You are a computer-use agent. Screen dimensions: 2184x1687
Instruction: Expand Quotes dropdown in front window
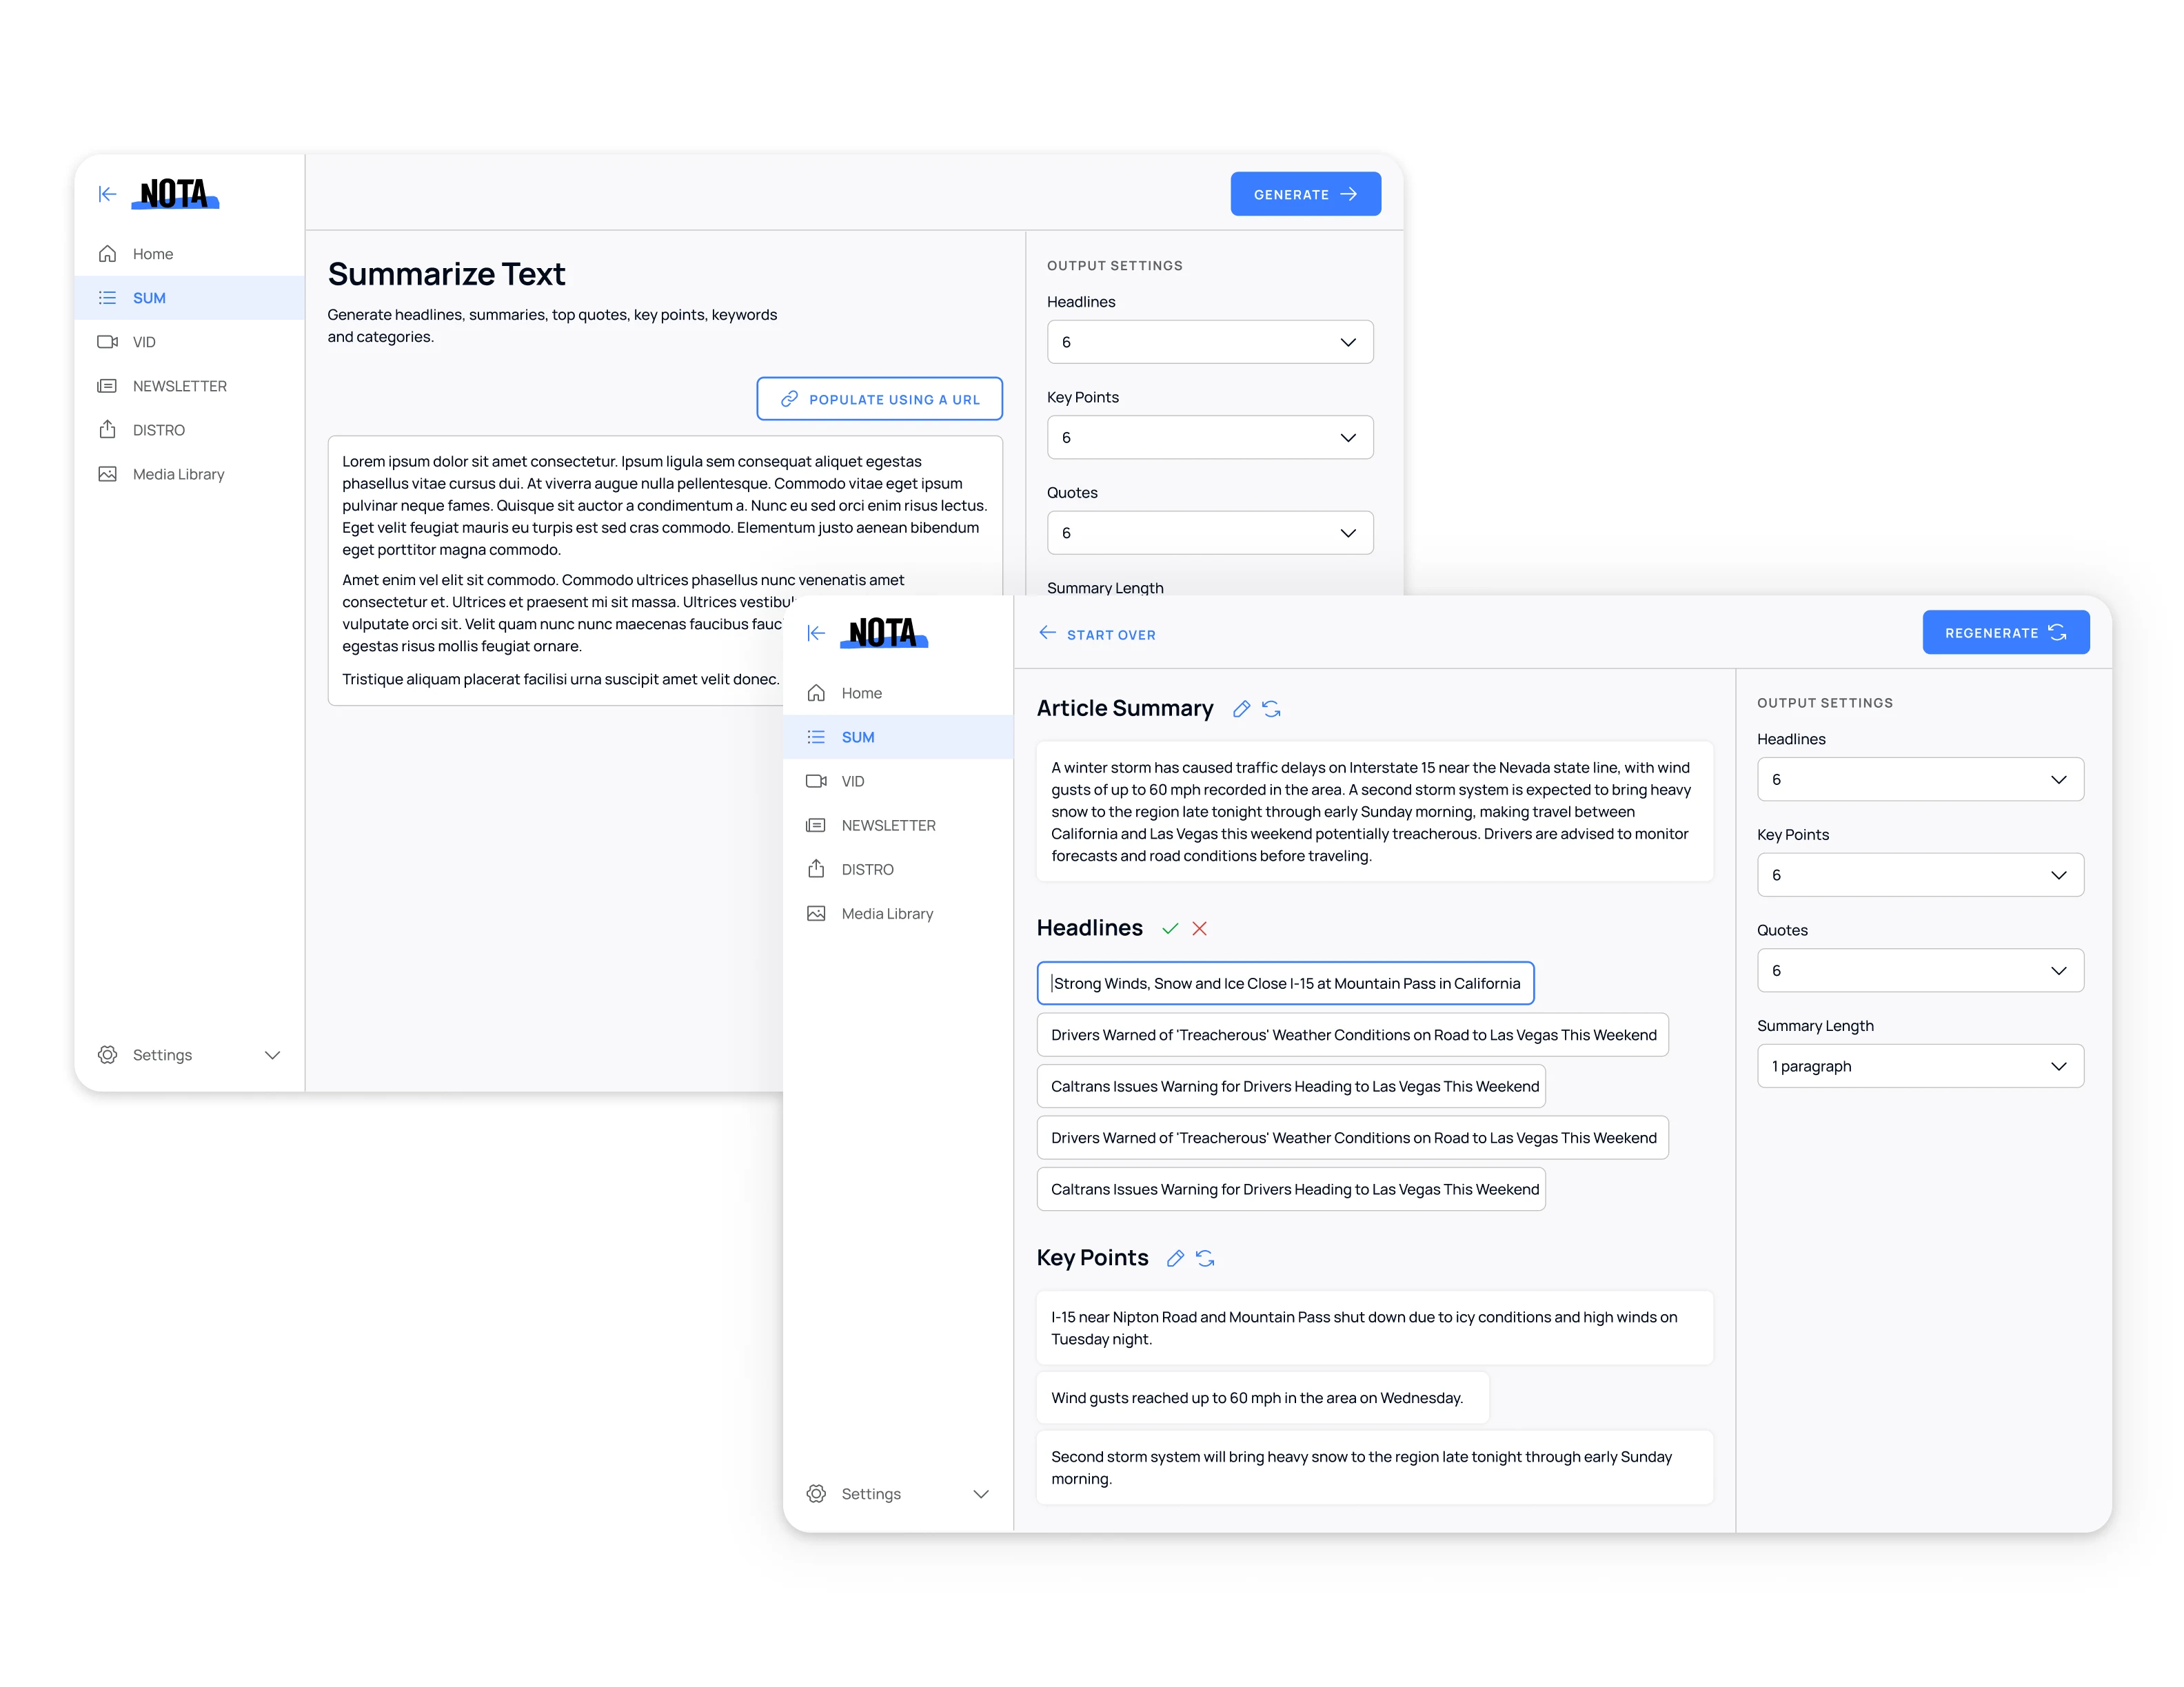(x=1919, y=970)
